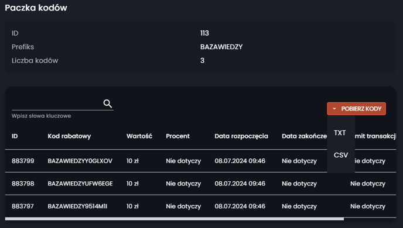
Task: Click transaction limit cell in row 883797
Action: 368,206
